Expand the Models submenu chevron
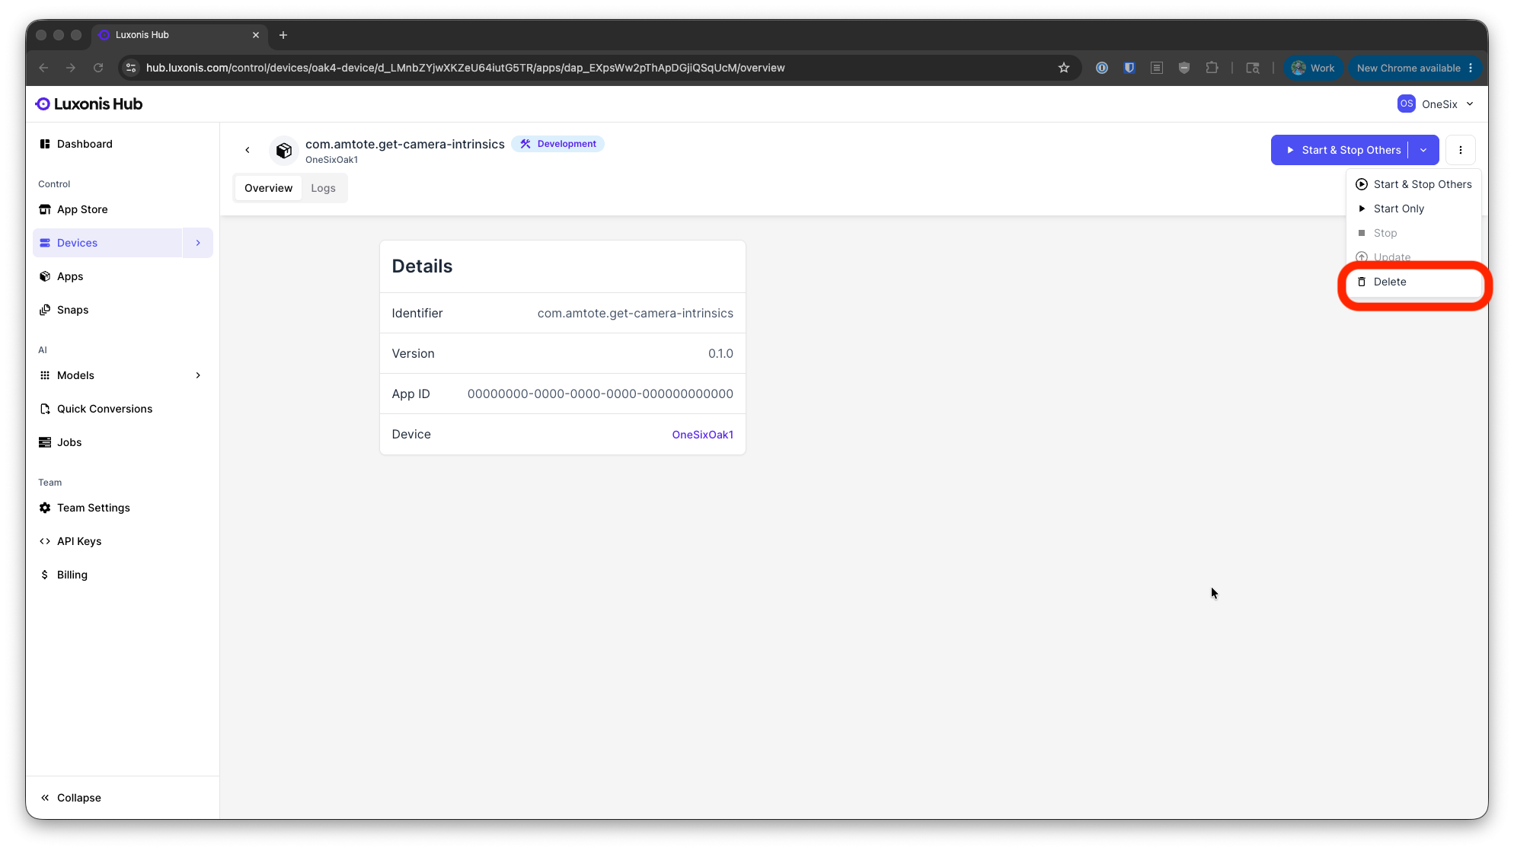The image size is (1514, 851). tap(198, 375)
